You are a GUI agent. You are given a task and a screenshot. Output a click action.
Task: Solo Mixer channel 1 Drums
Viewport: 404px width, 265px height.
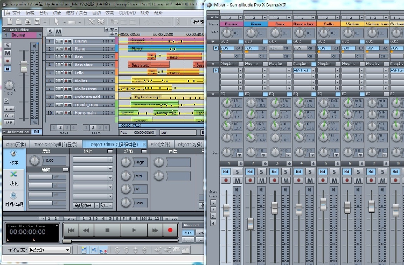238,171
